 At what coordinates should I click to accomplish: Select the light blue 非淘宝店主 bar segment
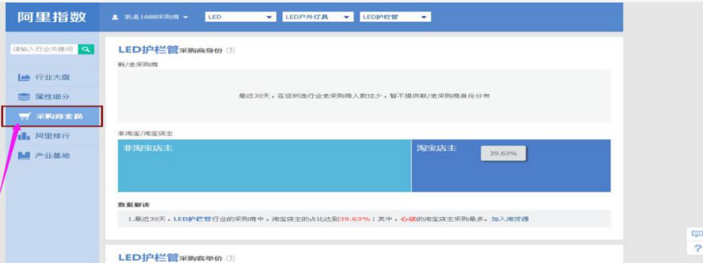pyautogui.click(x=264, y=166)
